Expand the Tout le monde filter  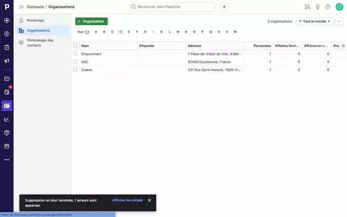(x=314, y=21)
